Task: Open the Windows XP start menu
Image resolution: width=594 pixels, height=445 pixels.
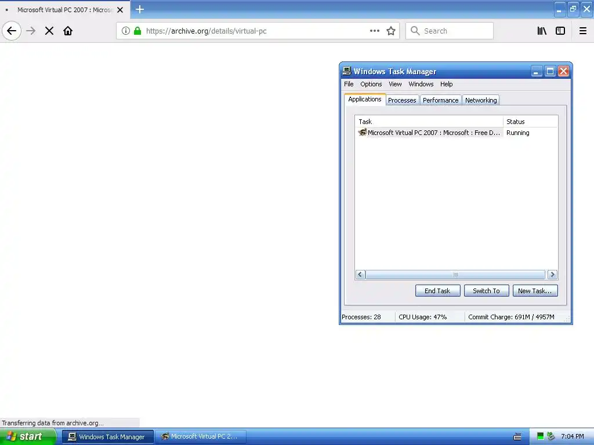Action: click(27, 437)
